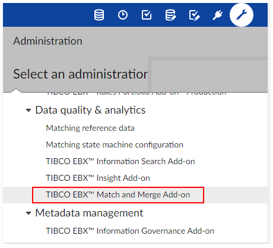Click the Metadata management heading
The height and width of the screenshot is (248, 273).
pos(89,213)
